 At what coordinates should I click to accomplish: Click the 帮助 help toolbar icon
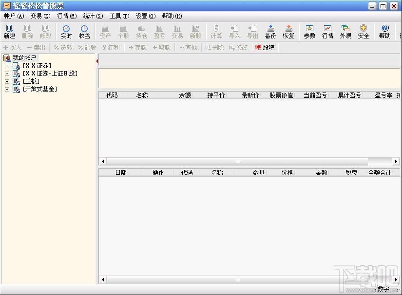point(385,32)
